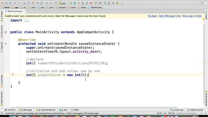
Task: Click the Make Project icon
Action: point(56,3)
